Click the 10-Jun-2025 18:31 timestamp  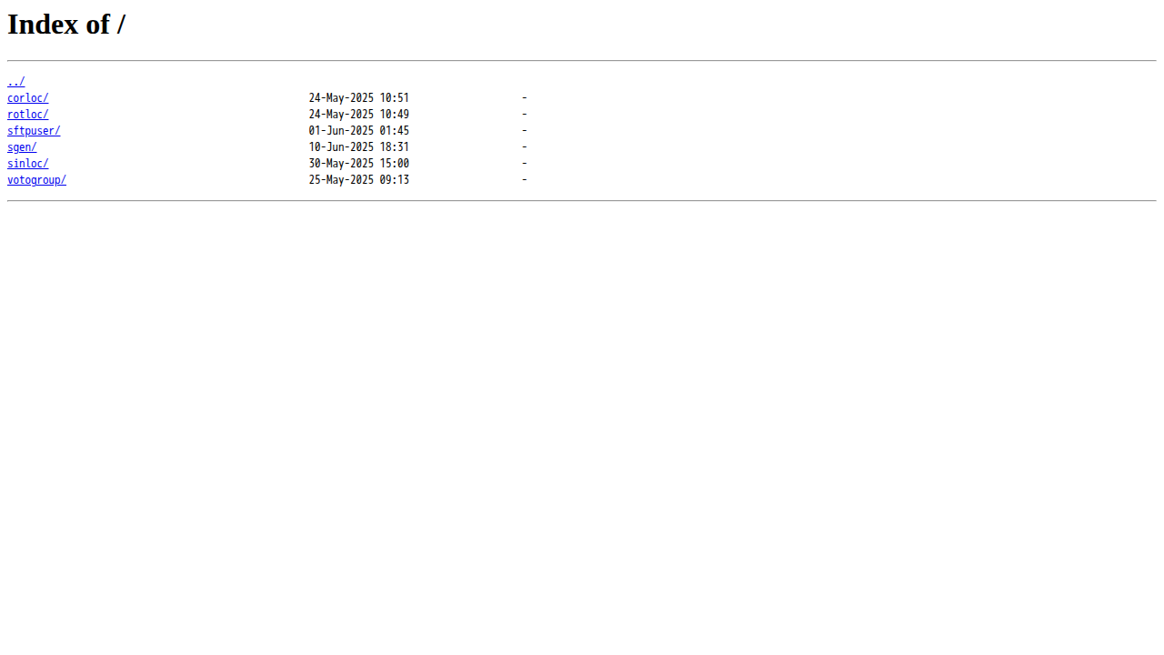click(359, 147)
